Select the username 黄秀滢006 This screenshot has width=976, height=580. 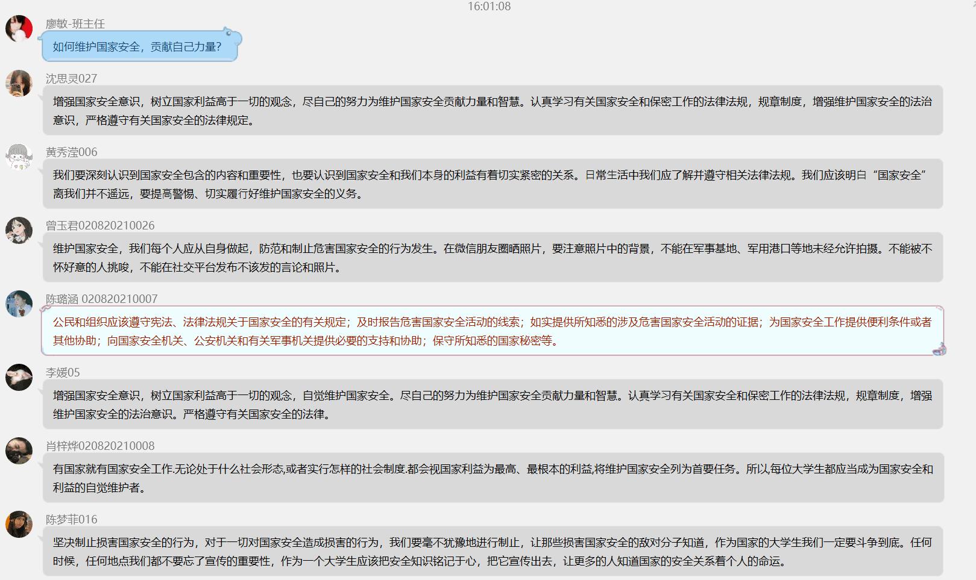click(x=71, y=152)
